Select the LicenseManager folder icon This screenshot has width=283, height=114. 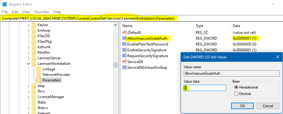(34, 97)
